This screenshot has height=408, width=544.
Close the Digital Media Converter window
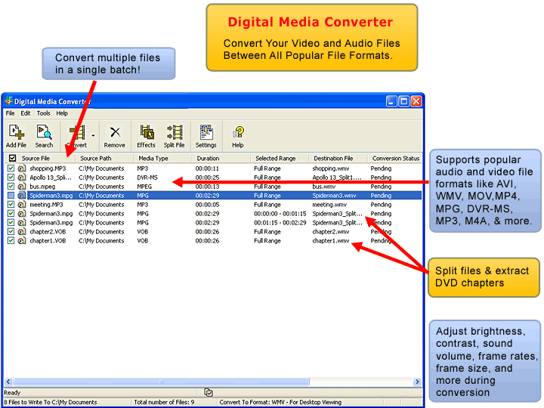point(416,101)
